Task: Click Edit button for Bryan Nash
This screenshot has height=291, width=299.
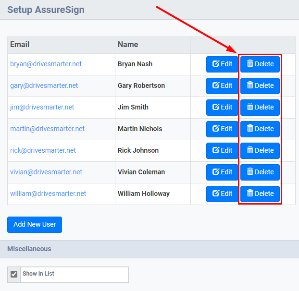Action: coord(222,64)
